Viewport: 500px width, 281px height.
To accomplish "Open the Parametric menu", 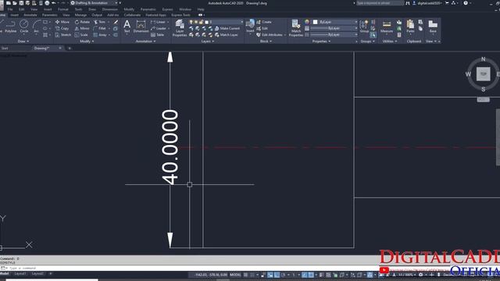I will 148,9.
